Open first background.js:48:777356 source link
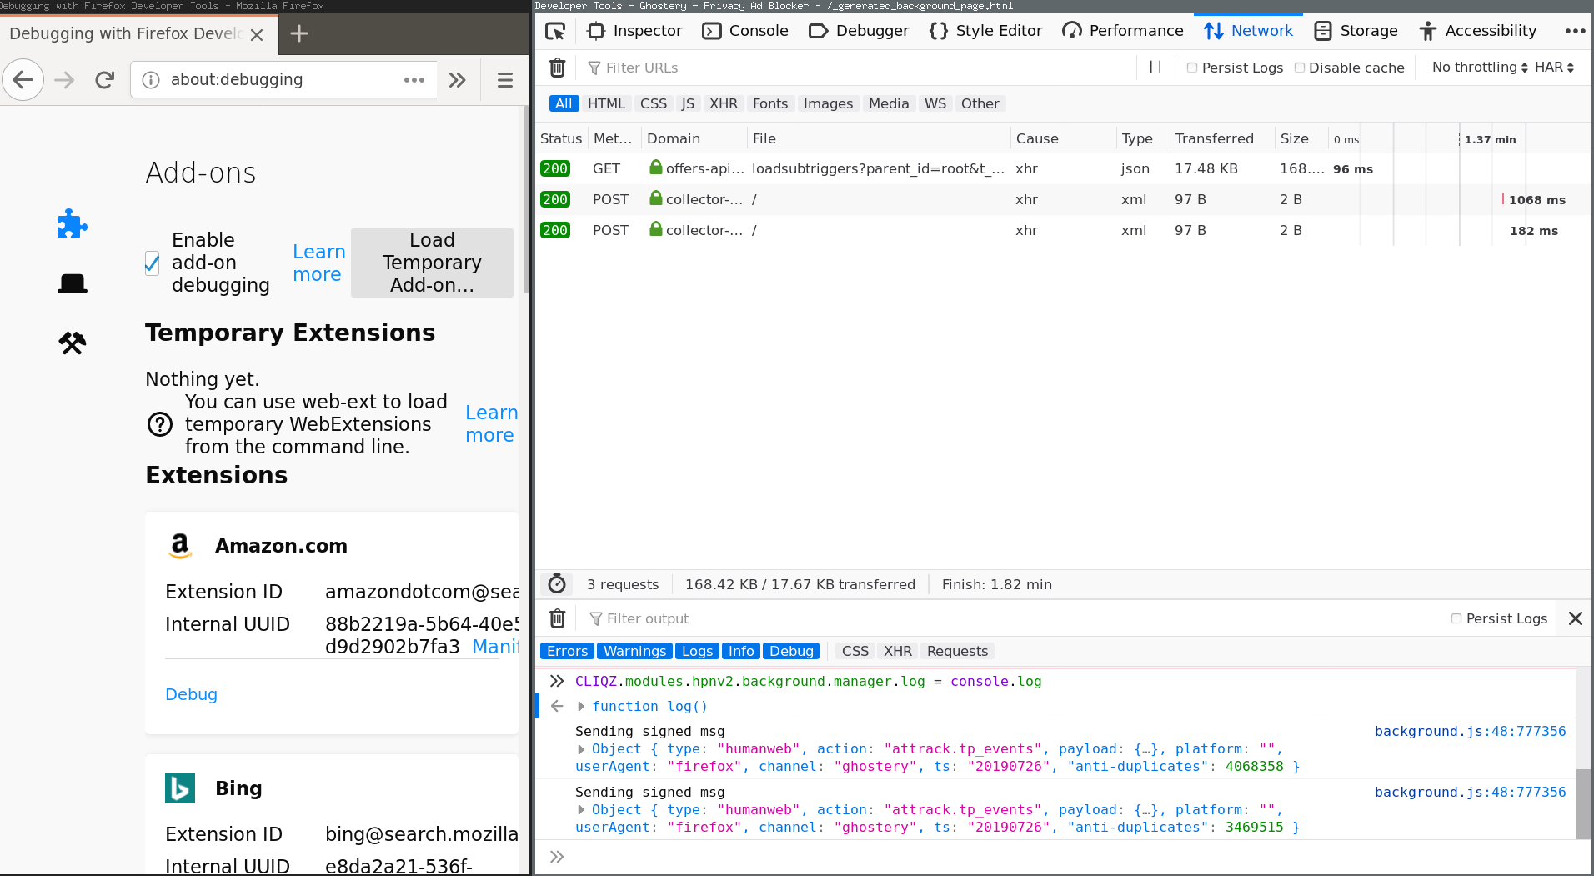 pyautogui.click(x=1470, y=731)
